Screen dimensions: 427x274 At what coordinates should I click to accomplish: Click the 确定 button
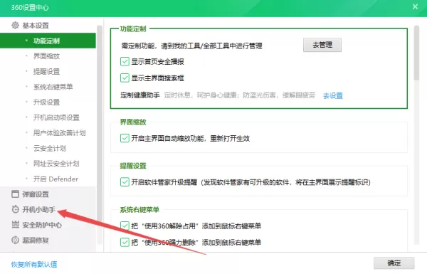[x=394, y=263]
